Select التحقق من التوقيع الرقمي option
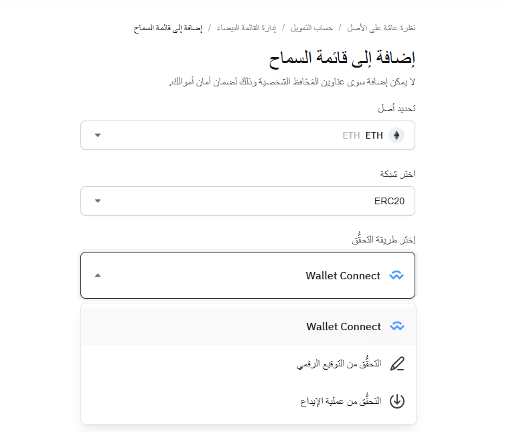This screenshot has height=432, width=509. pos(248,364)
